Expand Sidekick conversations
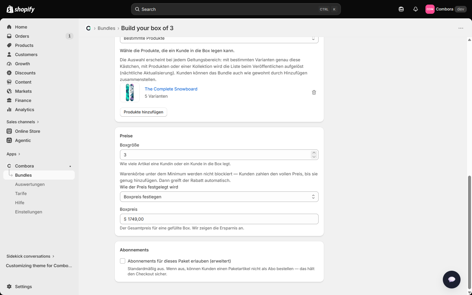The image size is (472, 295). tap(30, 256)
